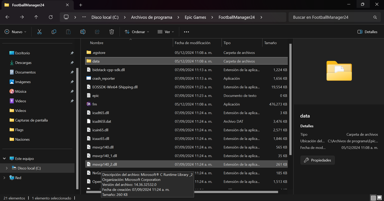Click the icudt65l.dat file icon
The image size is (384, 201).
tap(88, 121)
